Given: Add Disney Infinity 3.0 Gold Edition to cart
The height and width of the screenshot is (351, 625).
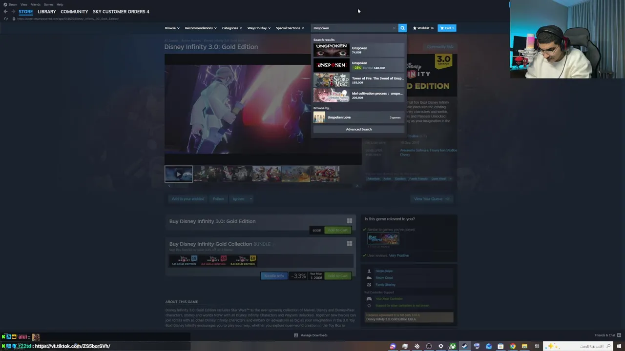Looking at the screenshot, I should point(337,230).
